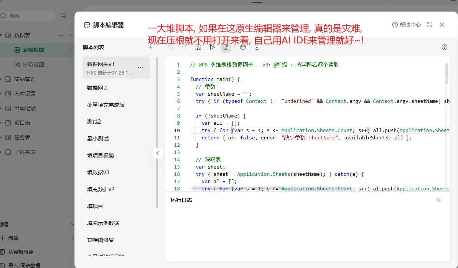Open the cube services icon in toolbar

243,47
